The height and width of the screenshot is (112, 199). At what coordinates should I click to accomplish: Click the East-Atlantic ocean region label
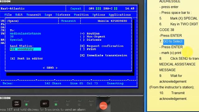click(x=12, y=8)
